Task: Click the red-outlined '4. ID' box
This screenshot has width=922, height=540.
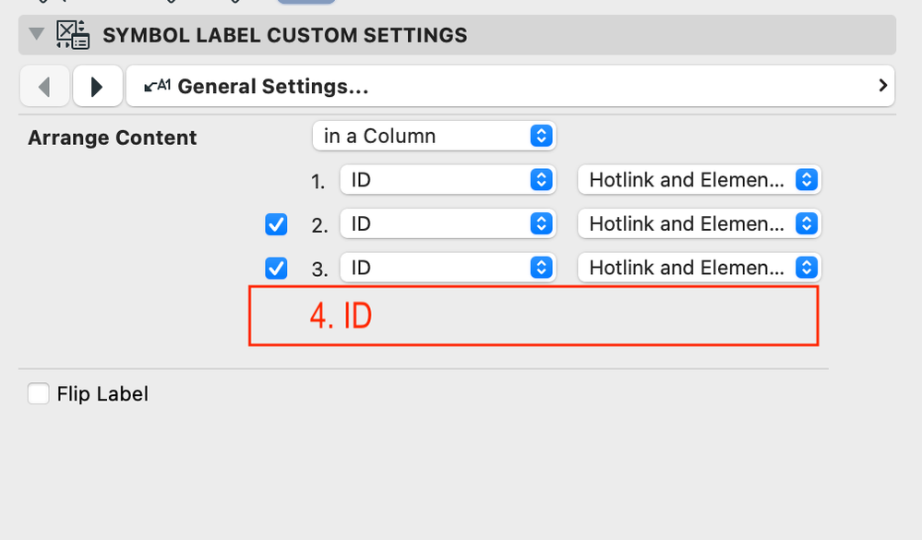Action: click(533, 316)
